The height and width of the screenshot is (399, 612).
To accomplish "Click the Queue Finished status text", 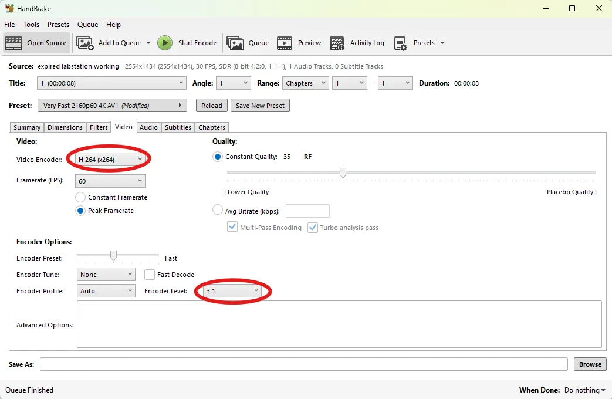I will coord(29,390).
